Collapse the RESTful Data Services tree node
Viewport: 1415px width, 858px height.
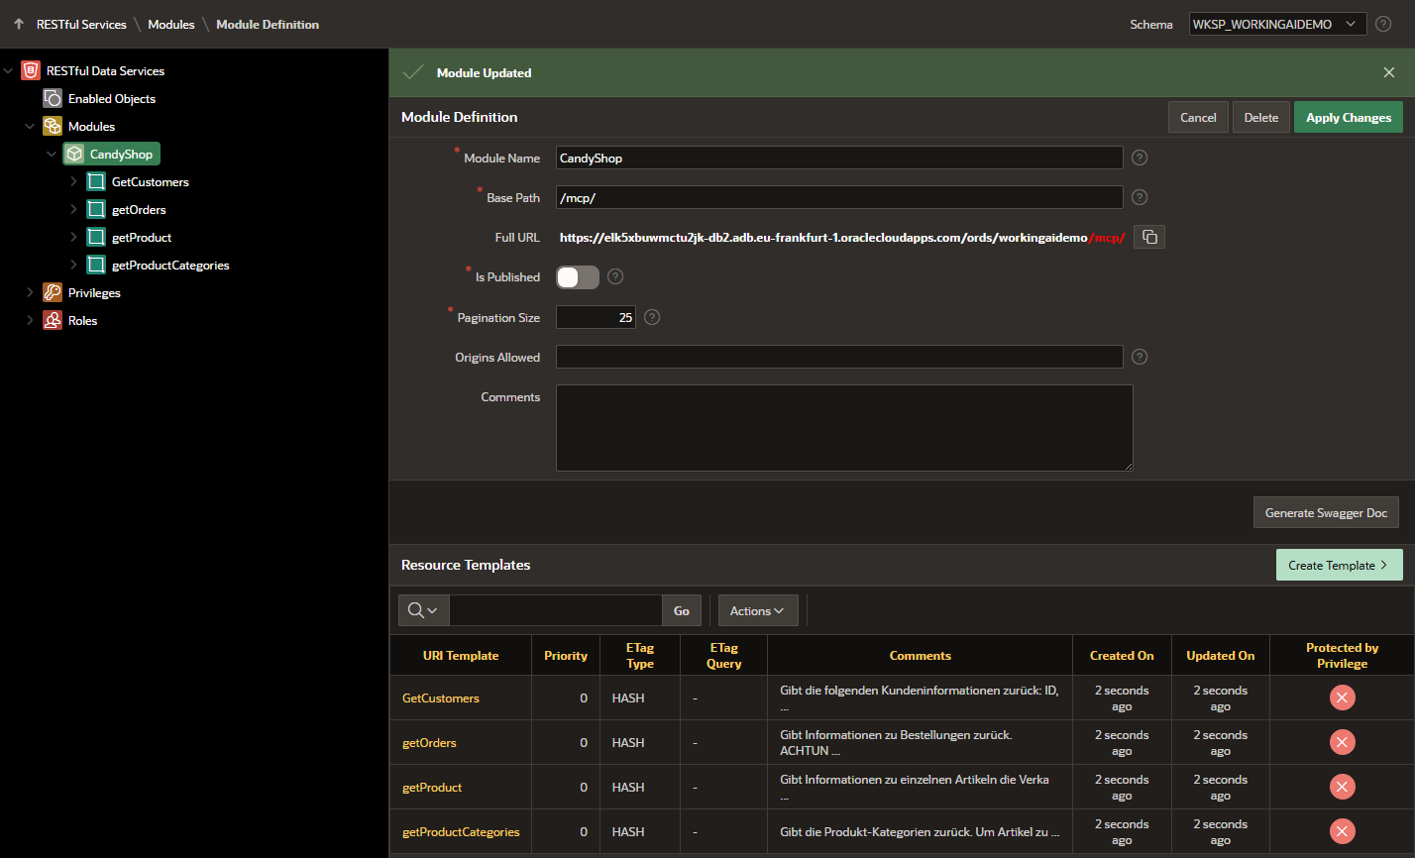pos(9,71)
